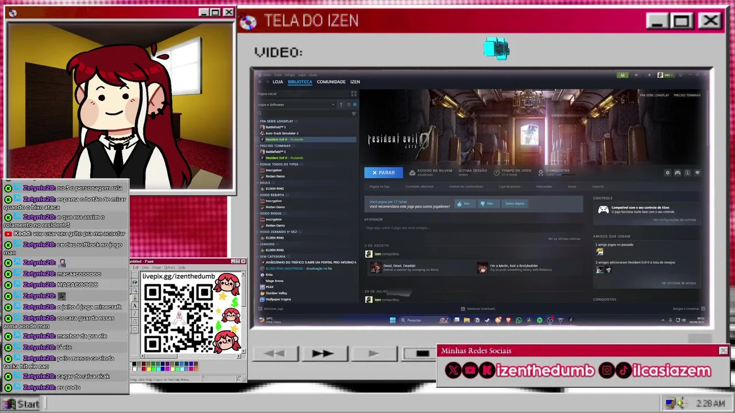Click the library search magnifier icon
Screen dimensions: 735x413
(x=260, y=113)
